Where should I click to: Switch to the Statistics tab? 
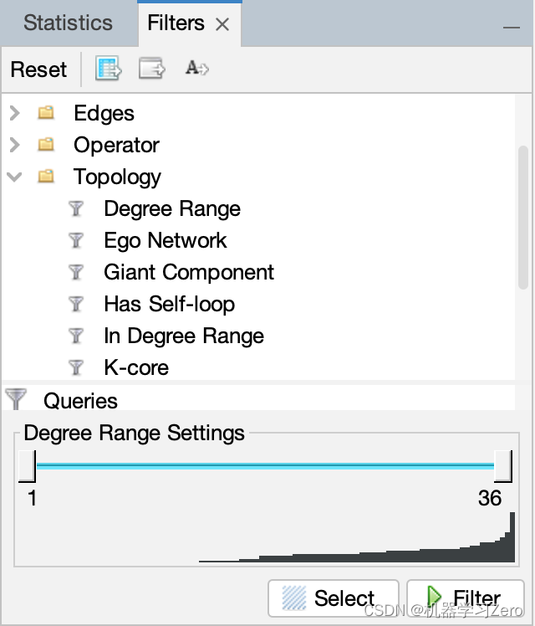point(68,23)
